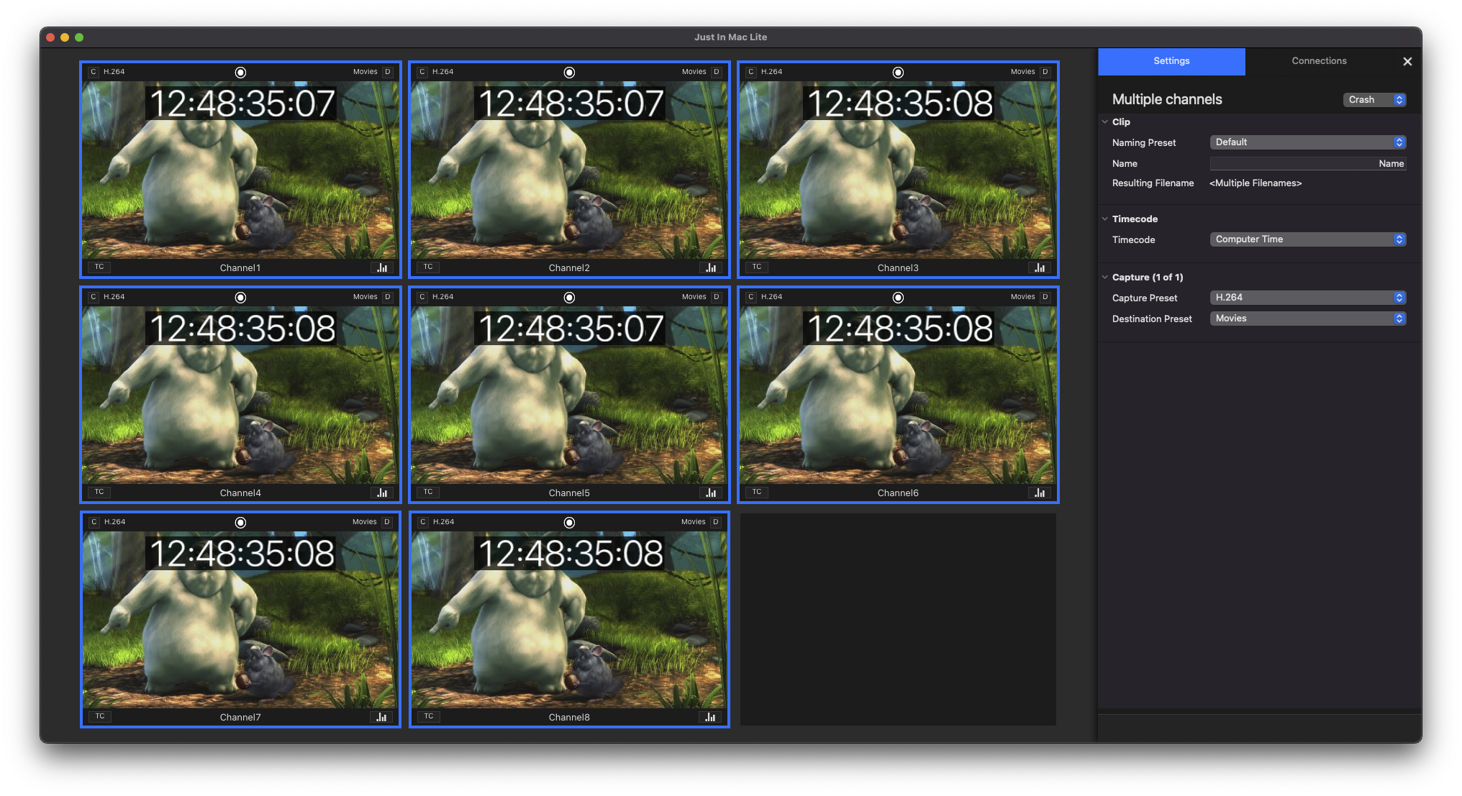The image size is (1462, 796).
Task: Click the Name input field
Action: point(1307,164)
